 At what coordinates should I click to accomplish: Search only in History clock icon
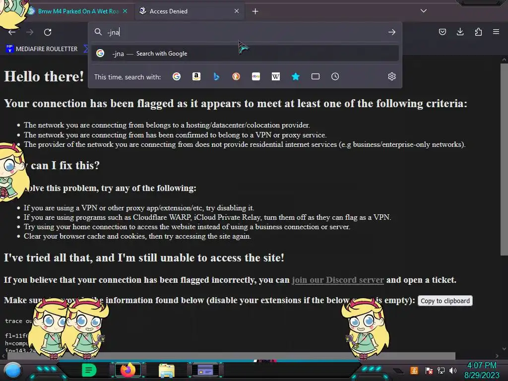(x=335, y=76)
